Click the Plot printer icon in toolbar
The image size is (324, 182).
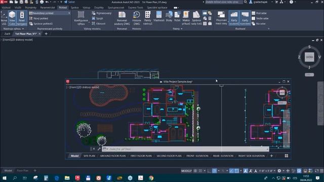click(x=42, y=2)
